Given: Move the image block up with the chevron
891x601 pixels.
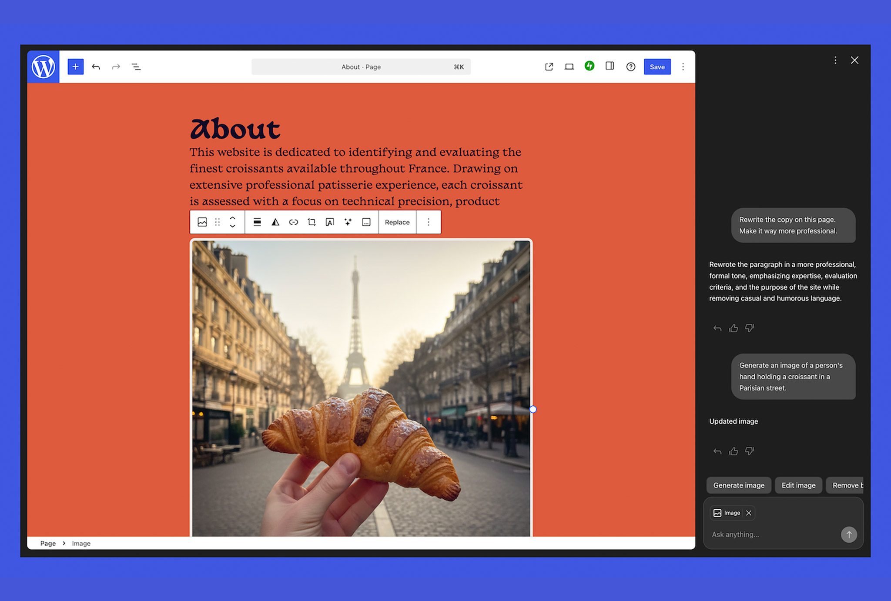Looking at the screenshot, I should click(x=233, y=217).
